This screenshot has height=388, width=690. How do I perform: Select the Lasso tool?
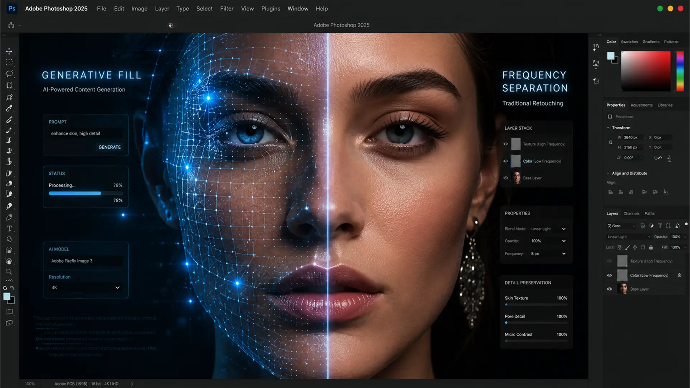click(9, 74)
